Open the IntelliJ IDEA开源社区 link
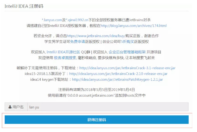This screenshot has width=197, height=132. (63, 52)
